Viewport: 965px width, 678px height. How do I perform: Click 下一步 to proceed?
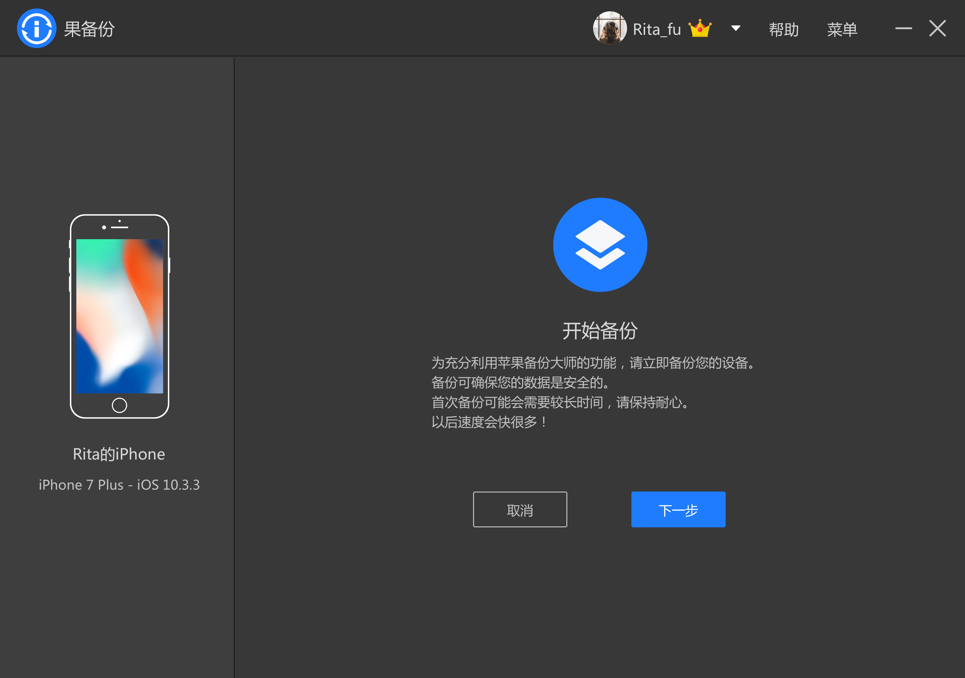point(678,509)
